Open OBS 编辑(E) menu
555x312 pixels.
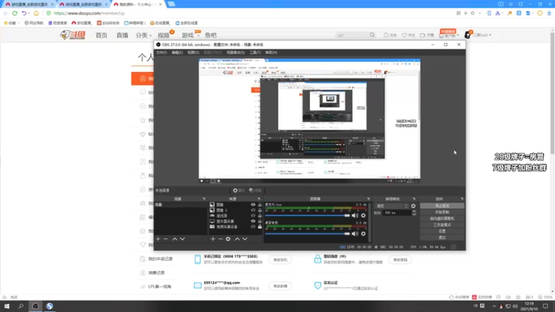[178, 53]
